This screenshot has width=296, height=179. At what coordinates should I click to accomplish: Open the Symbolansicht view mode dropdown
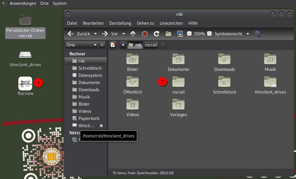pyautogui.click(x=248, y=34)
